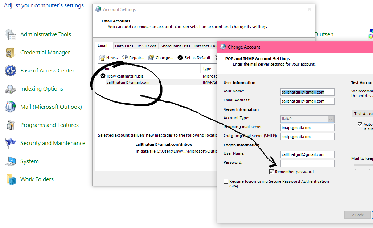Click the New account envelope icon
This screenshot has height=228, width=373.
[102, 58]
